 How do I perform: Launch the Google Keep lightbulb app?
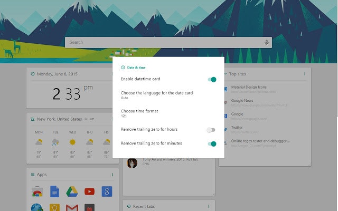[54, 207]
